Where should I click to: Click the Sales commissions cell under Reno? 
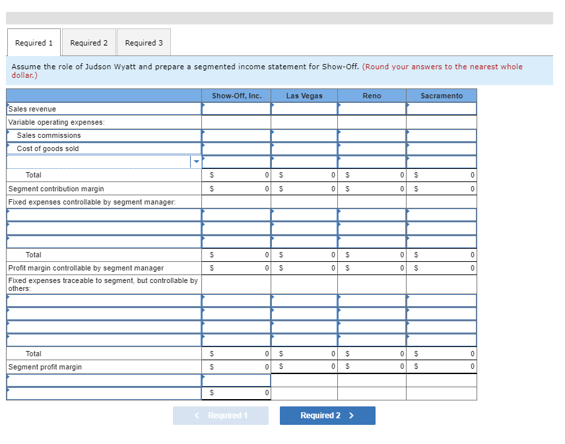(374, 135)
